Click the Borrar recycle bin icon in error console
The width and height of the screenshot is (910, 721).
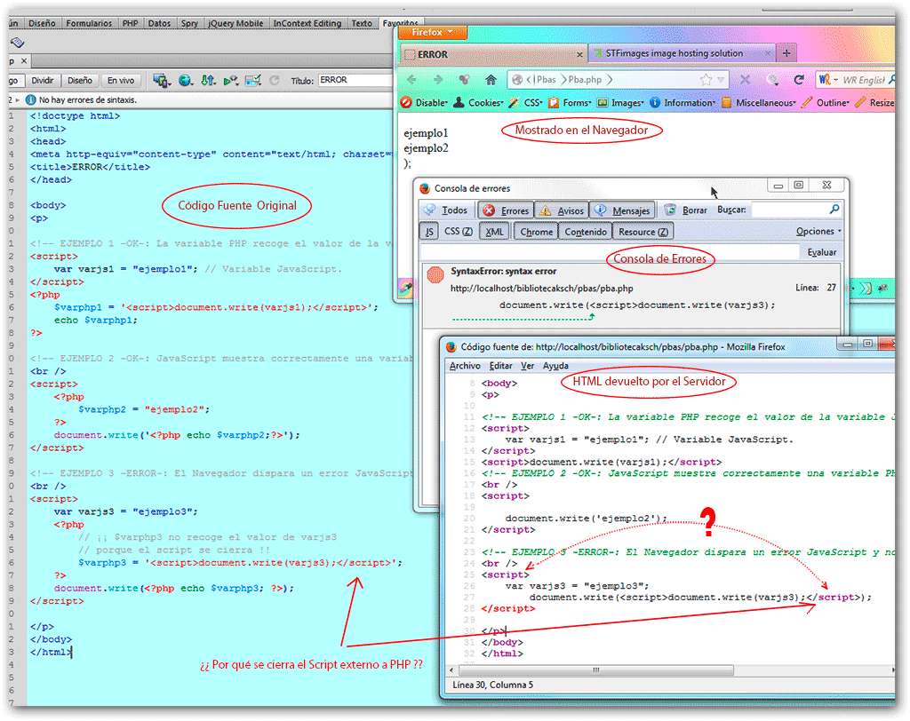coord(670,210)
